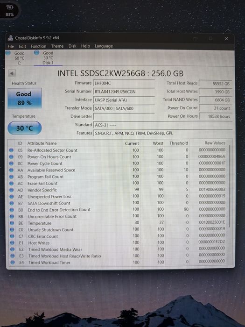Click status icon of Erase Fail Count row

tap(12, 183)
